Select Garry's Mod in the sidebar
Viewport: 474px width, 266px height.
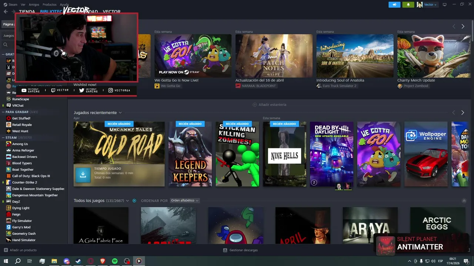(x=21, y=227)
